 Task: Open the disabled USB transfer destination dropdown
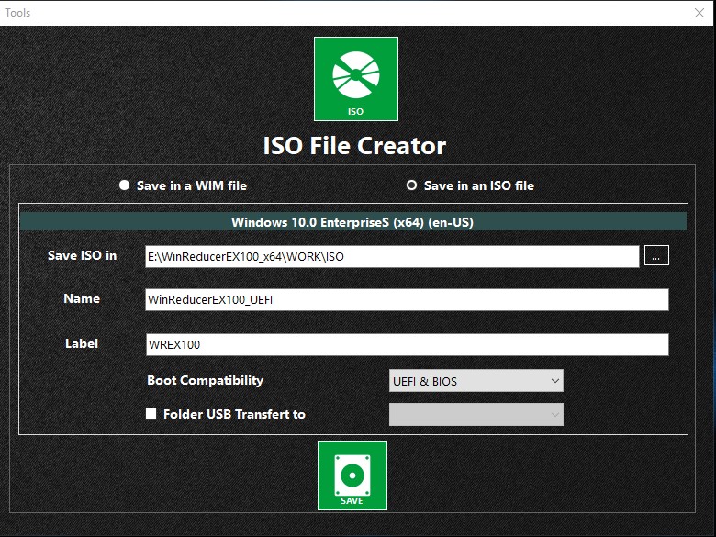(x=476, y=415)
